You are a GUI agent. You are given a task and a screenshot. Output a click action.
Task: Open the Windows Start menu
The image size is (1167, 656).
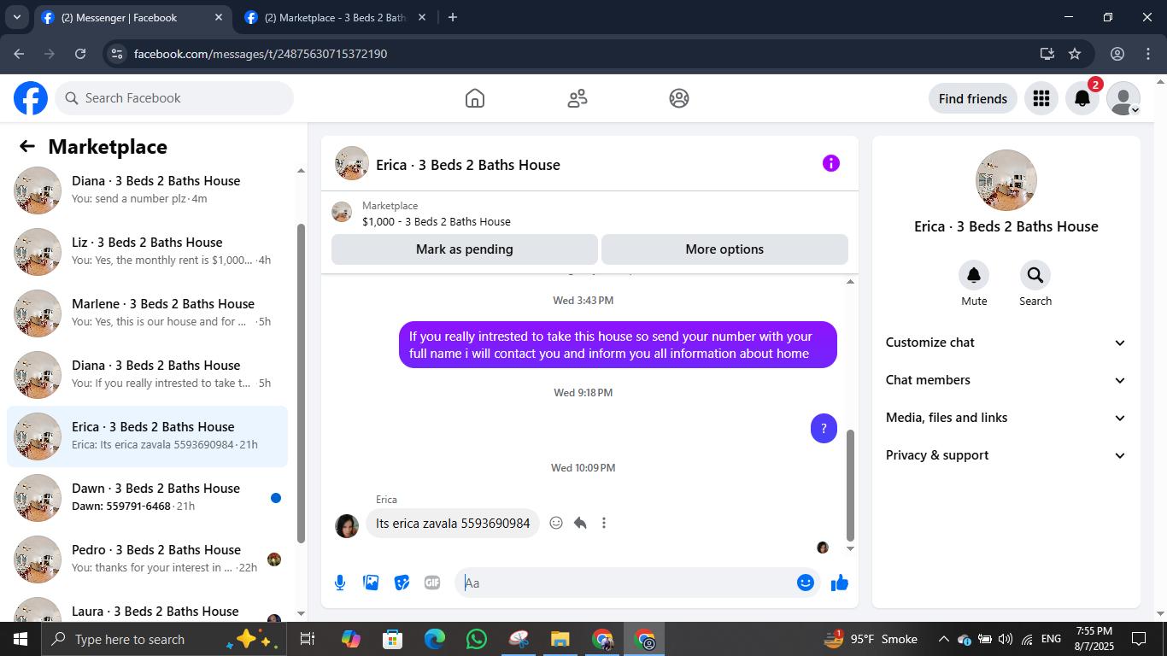[21, 639]
